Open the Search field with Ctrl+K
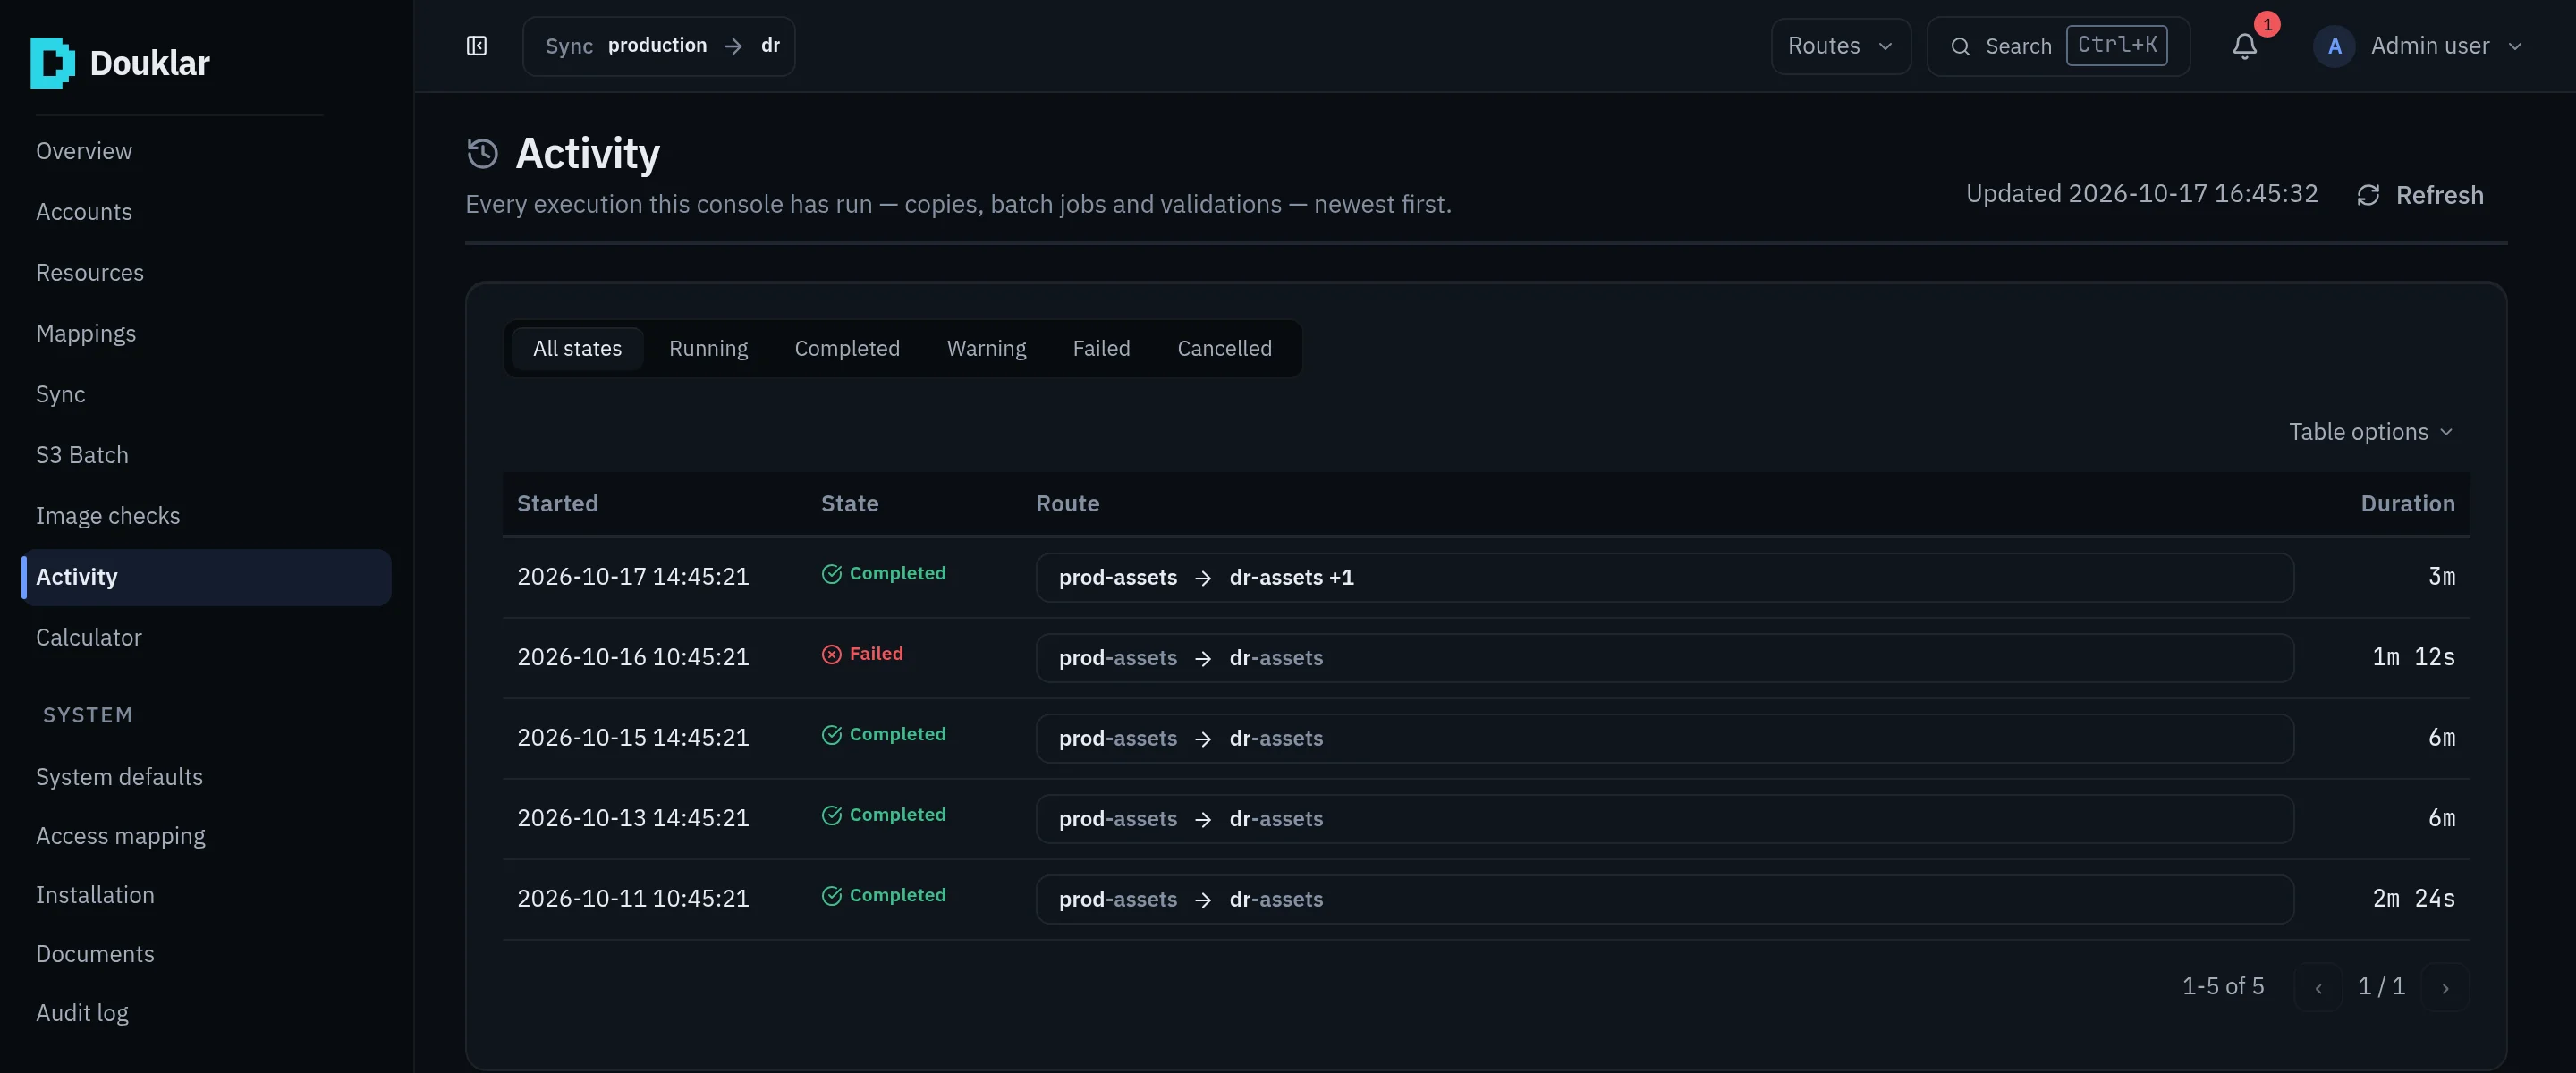Screen dimensions: 2576x1073 pyautogui.click(x=2058, y=46)
